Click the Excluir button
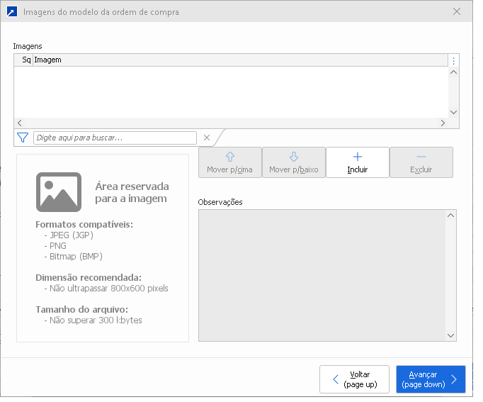The height and width of the screenshot is (402, 483). tap(421, 162)
